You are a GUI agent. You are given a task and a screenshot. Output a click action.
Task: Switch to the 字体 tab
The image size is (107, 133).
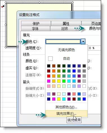(x=35, y=29)
